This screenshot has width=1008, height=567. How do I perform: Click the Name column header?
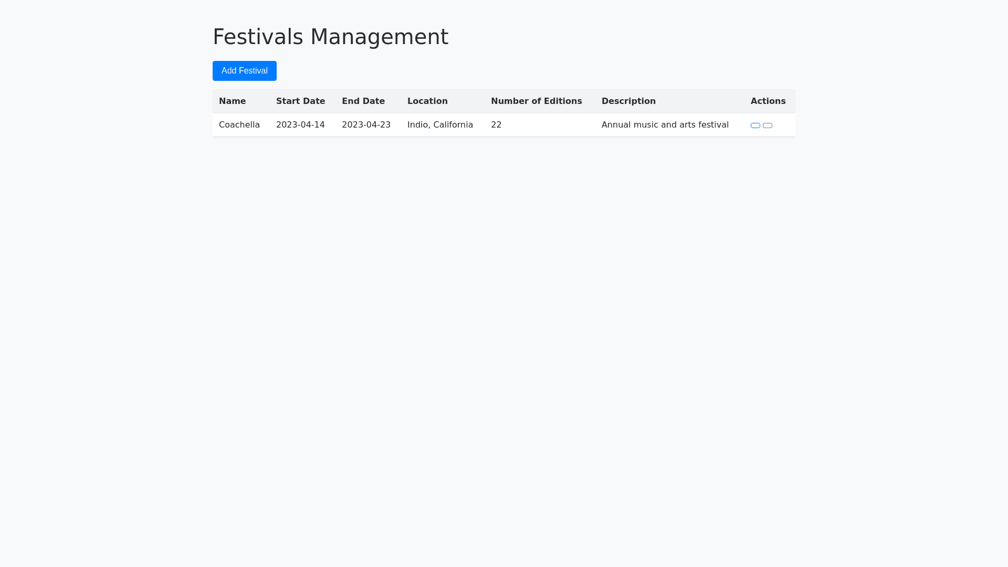point(232,101)
